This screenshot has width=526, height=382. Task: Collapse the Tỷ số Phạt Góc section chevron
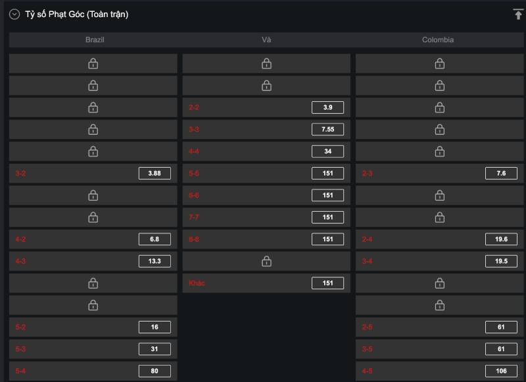pos(14,14)
